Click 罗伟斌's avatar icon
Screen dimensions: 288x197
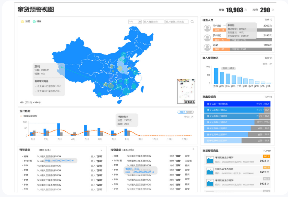(208, 37)
